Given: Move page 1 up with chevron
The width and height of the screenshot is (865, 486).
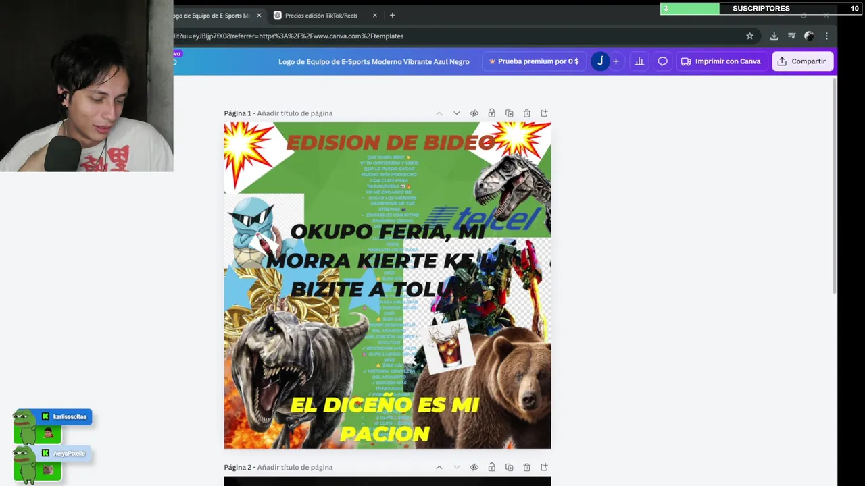Looking at the screenshot, I should click(x=439, y=113).
